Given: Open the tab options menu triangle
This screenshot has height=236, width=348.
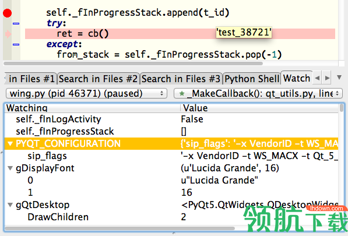Looking at the screenshot, I should 339,77.
